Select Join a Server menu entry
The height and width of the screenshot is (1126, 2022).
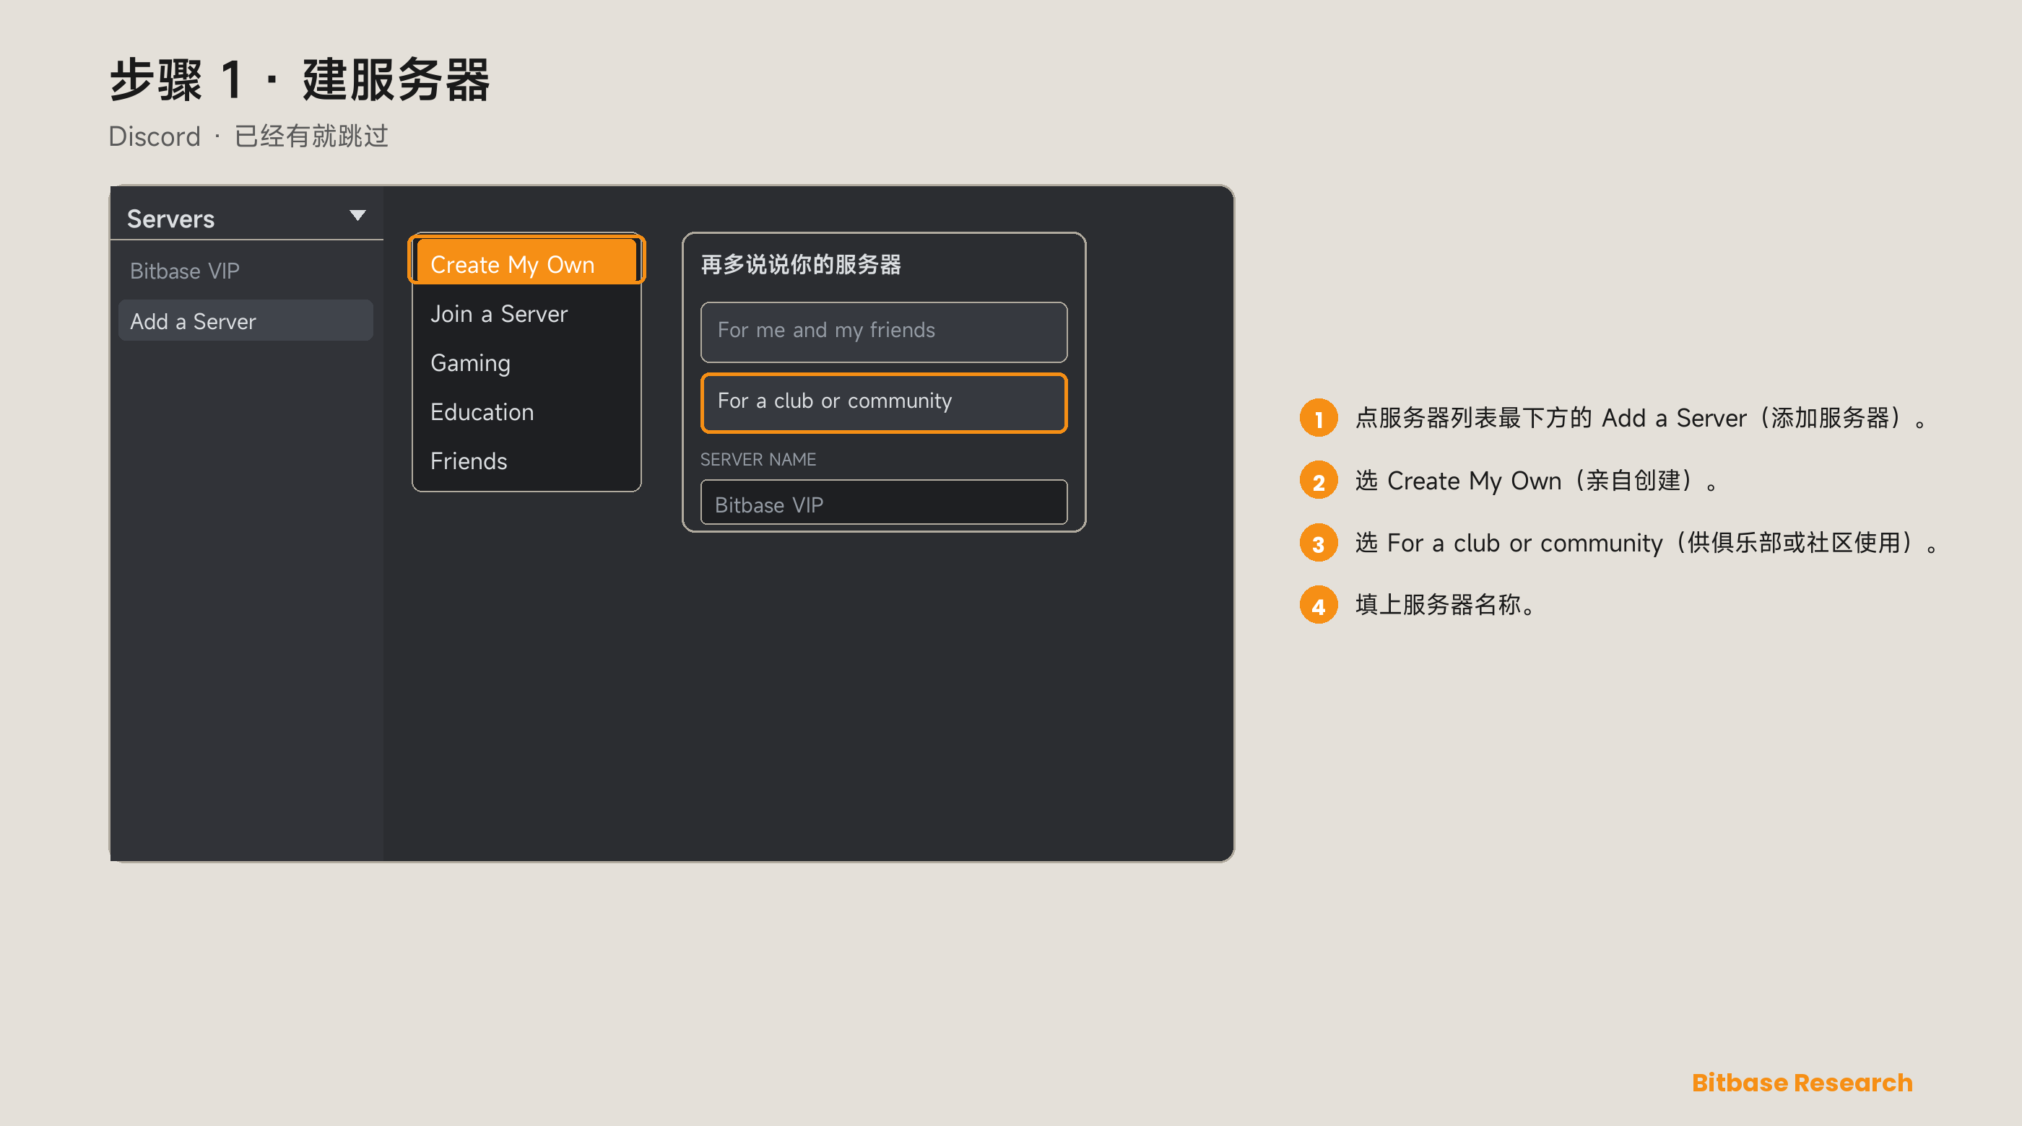(499, 314)
